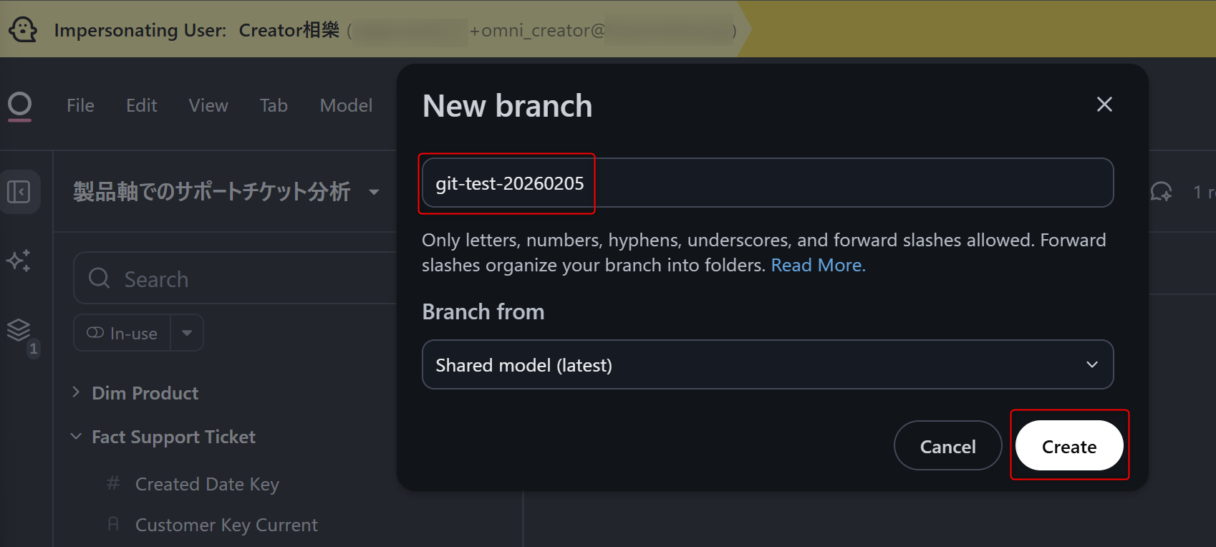Click the search magnifier icon
1216x547 pixels.
click(100, 278)
